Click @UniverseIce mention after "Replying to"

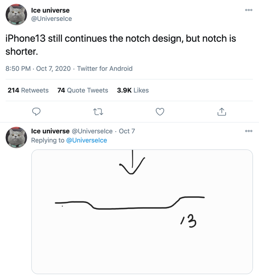[x=86, y=140]
